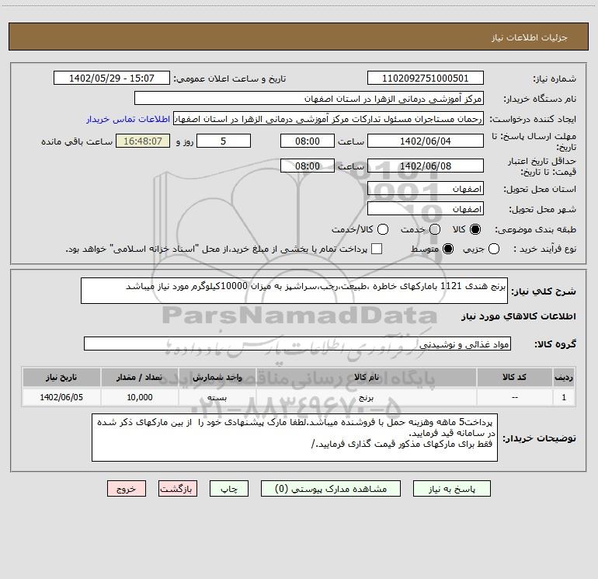Click the برنج item name cell
598x579 pixels.
click(x=366, y=397)
